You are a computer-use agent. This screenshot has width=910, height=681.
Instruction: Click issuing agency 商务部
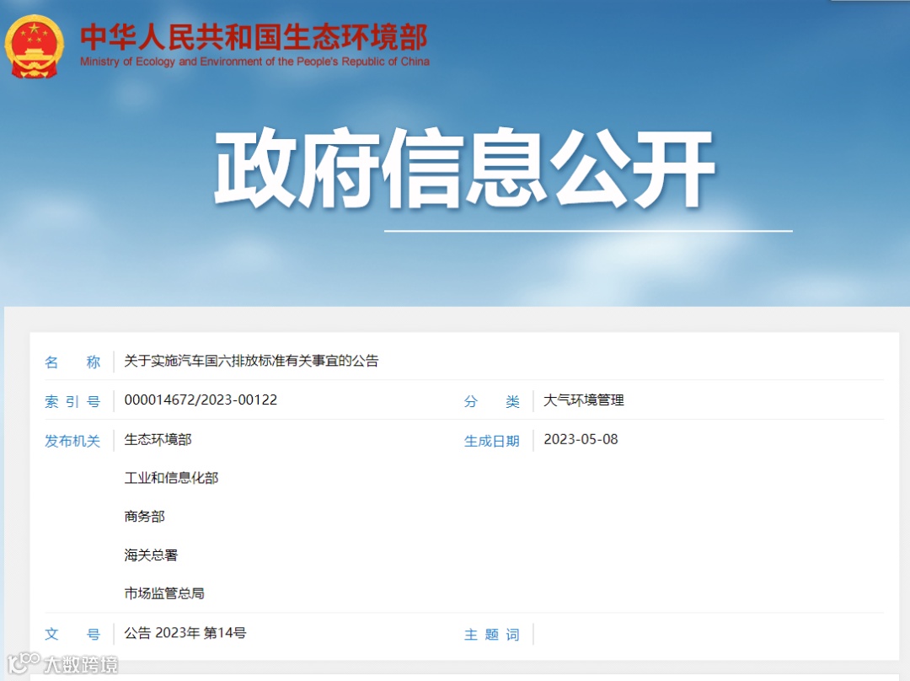click(145, 516)
